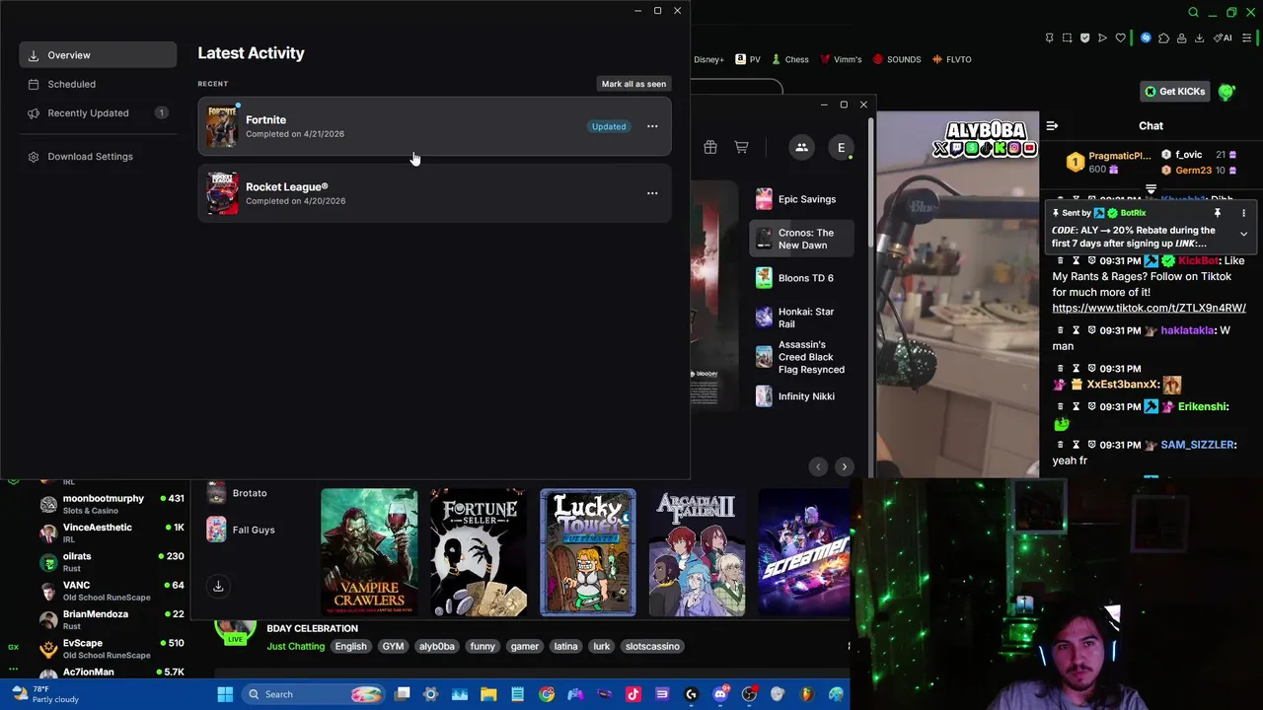Viewport: 1263px width, 710px height.
Task: Click the taskbar Search box
Action: tap(314, 694)
